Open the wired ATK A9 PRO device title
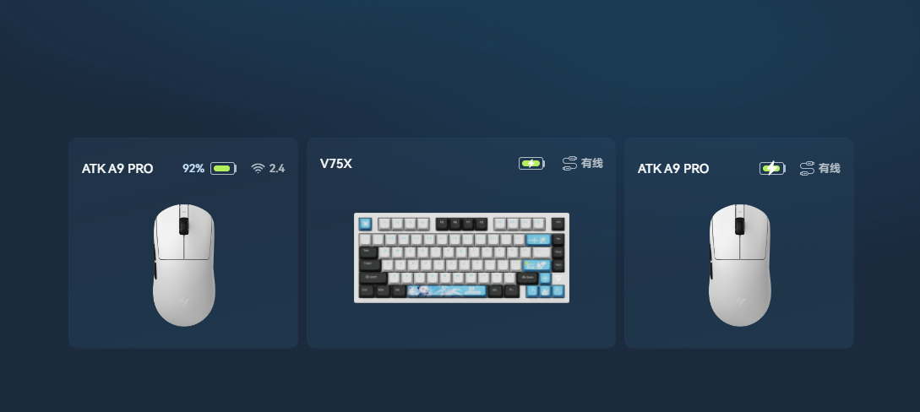Viewport: 920px width, 412px height. coord(673,169)
